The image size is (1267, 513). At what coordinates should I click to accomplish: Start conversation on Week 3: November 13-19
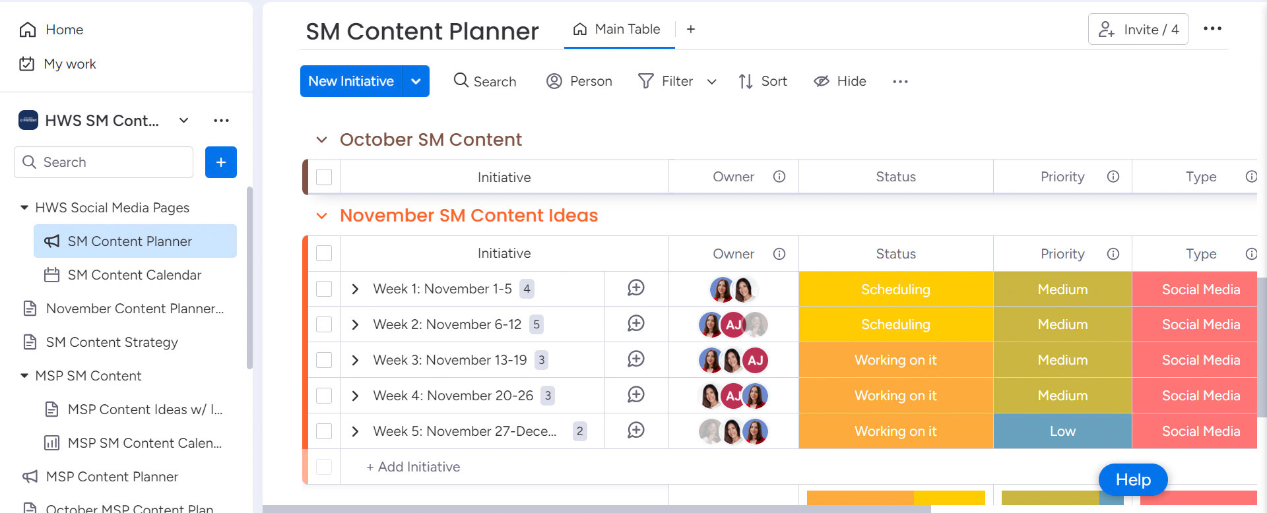636,359
